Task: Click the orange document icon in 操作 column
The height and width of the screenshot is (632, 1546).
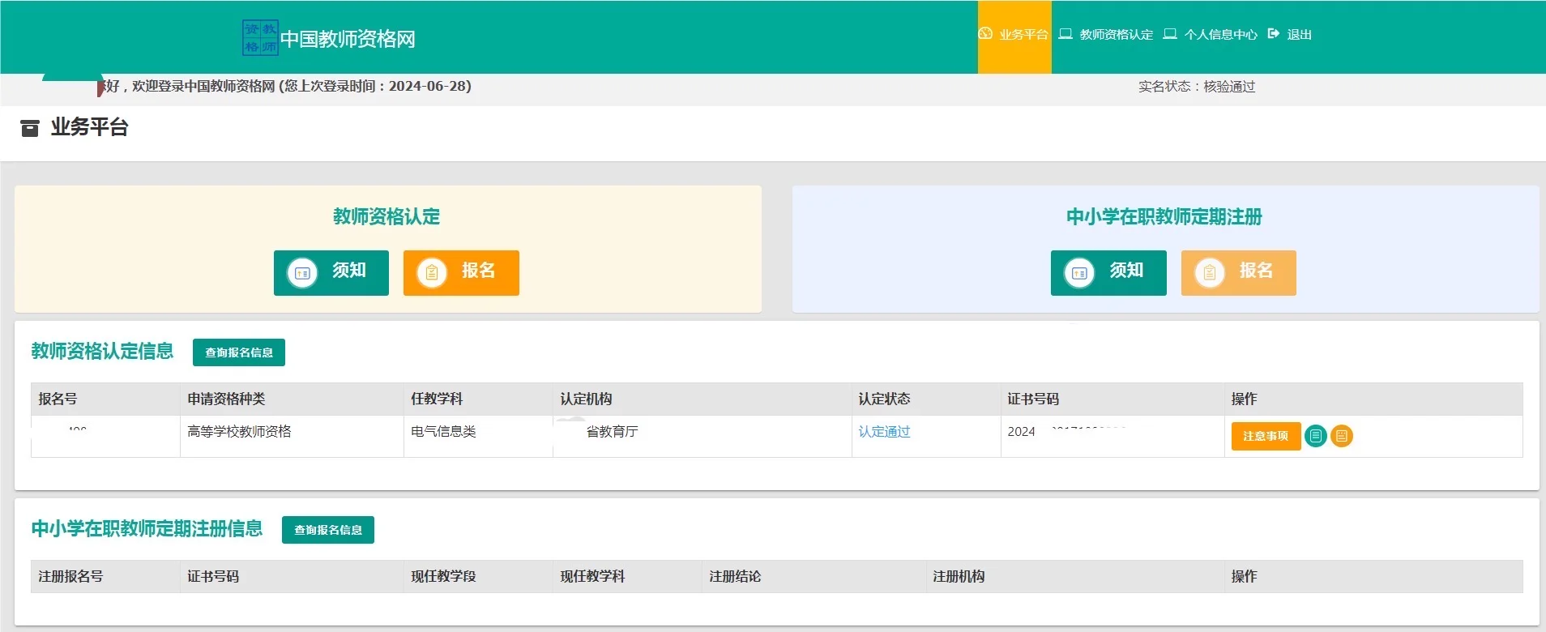Action: click(1342, 436)
